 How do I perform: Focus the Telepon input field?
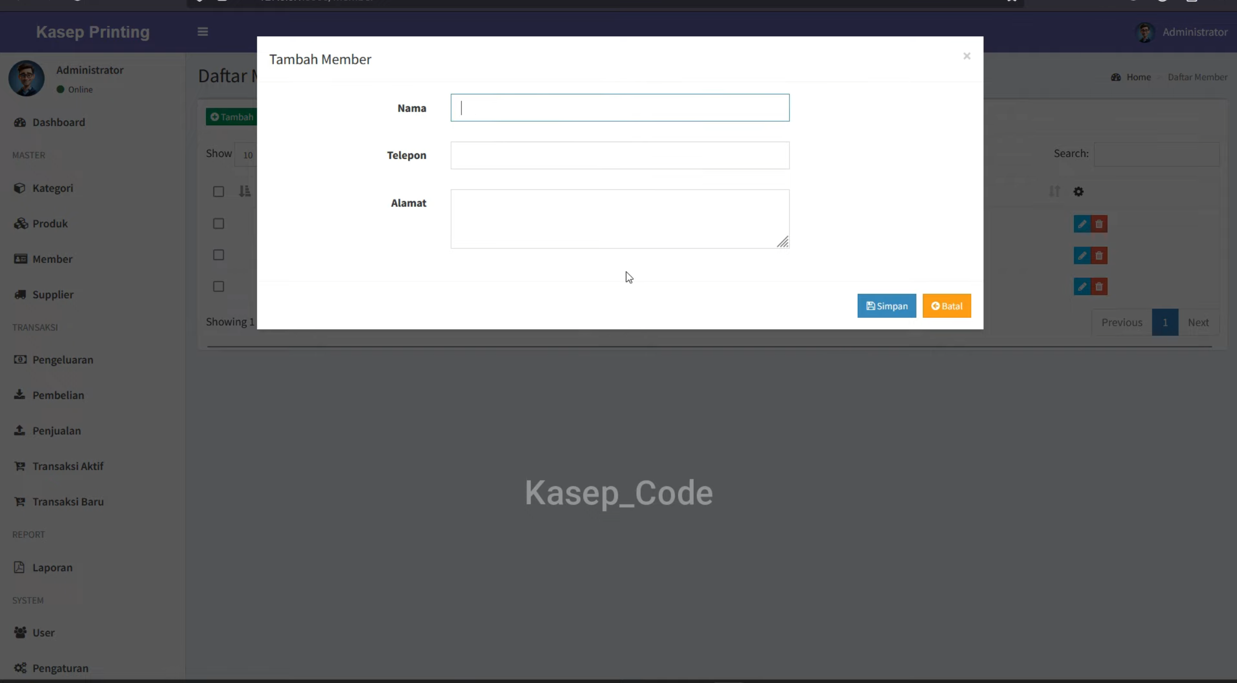[620, 155]
